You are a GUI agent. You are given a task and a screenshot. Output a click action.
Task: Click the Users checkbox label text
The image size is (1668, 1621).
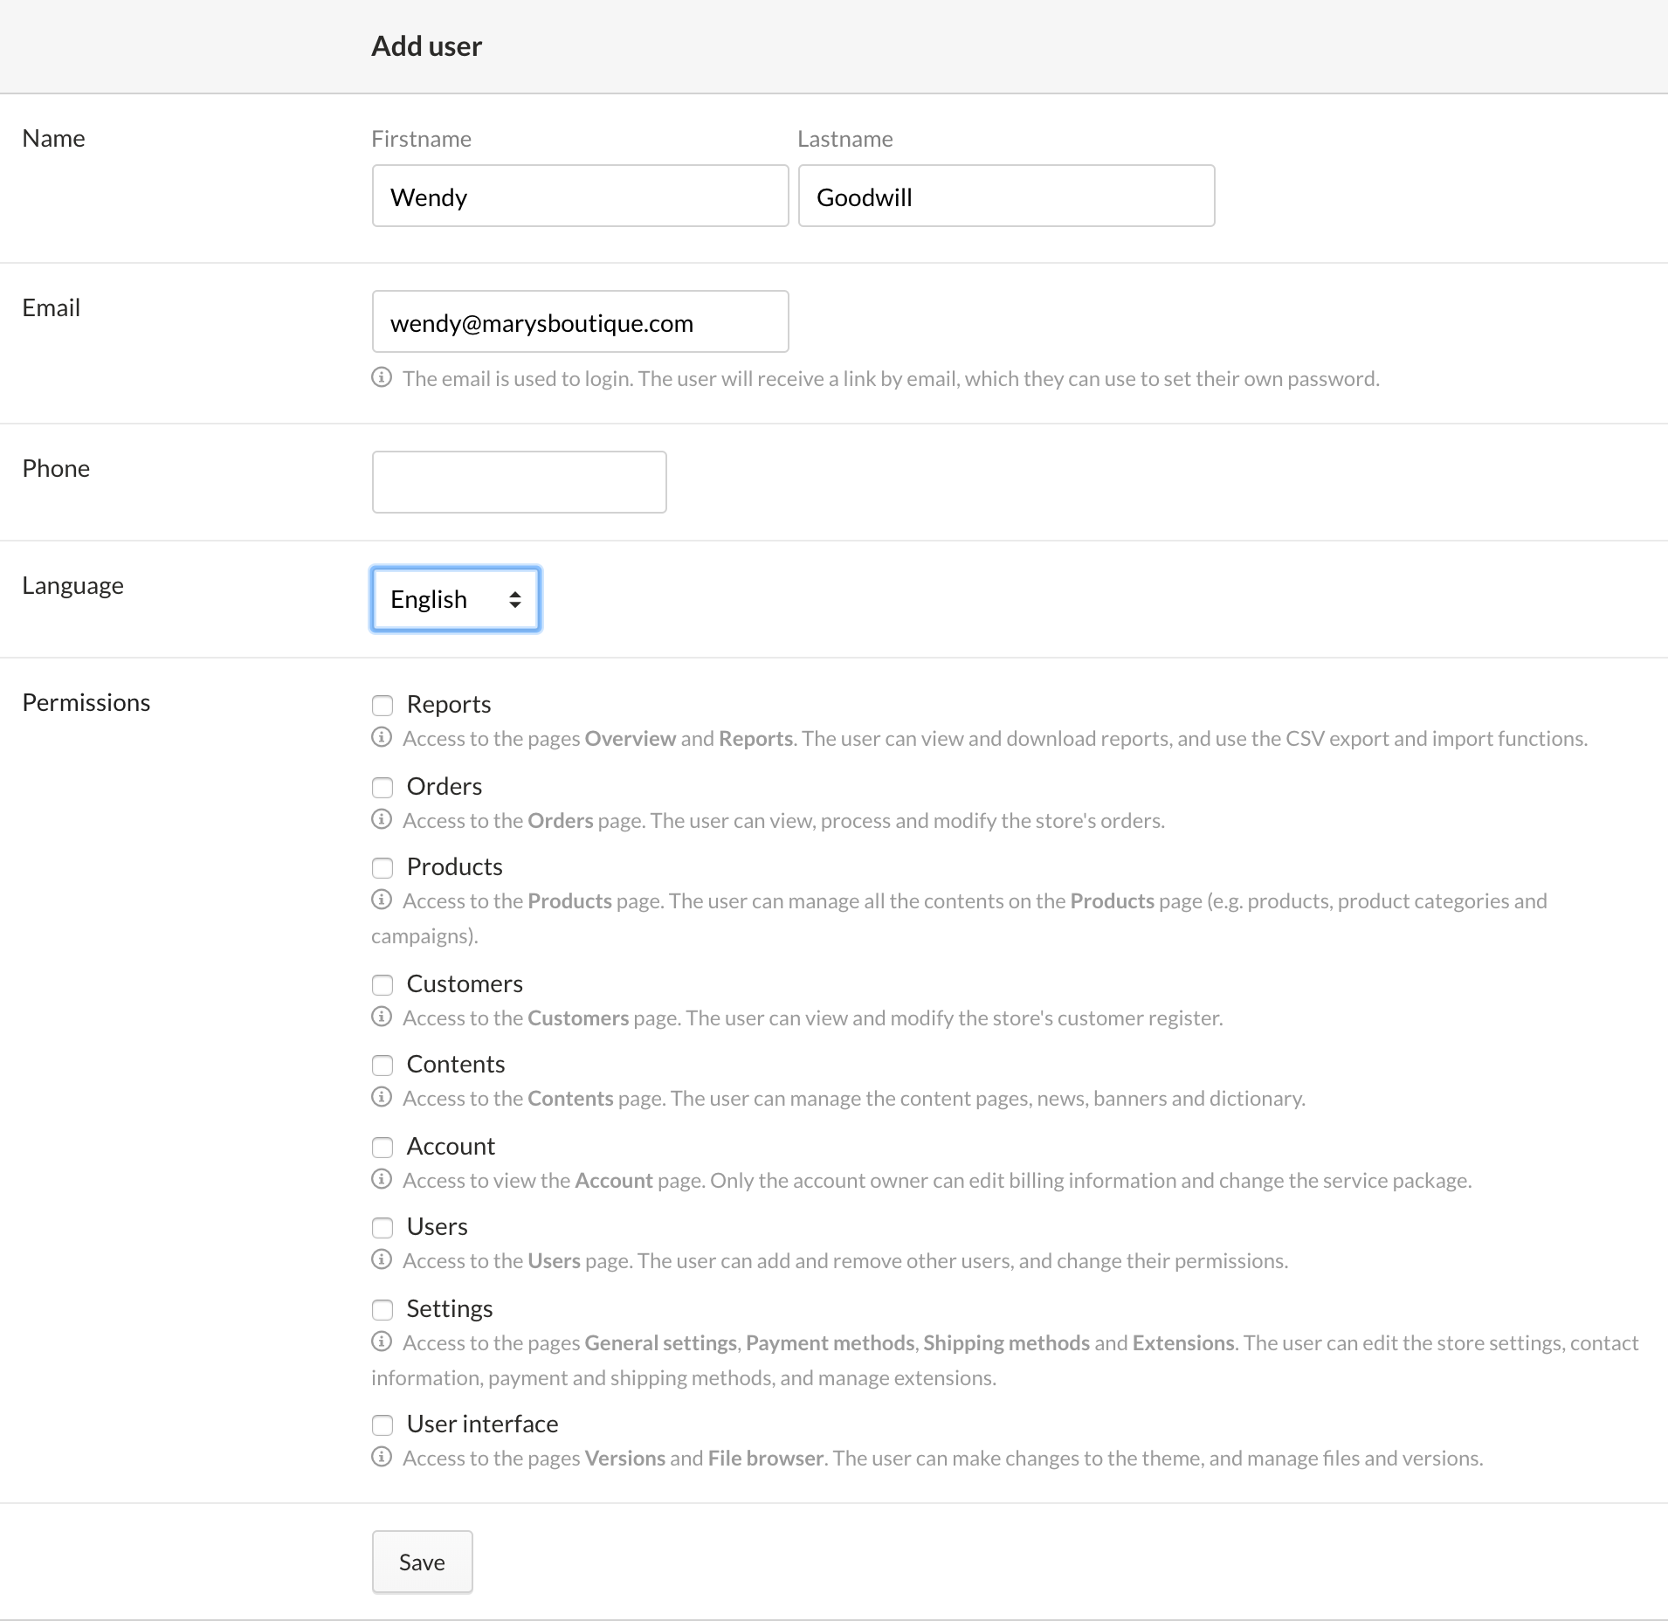pos(438,1226)
